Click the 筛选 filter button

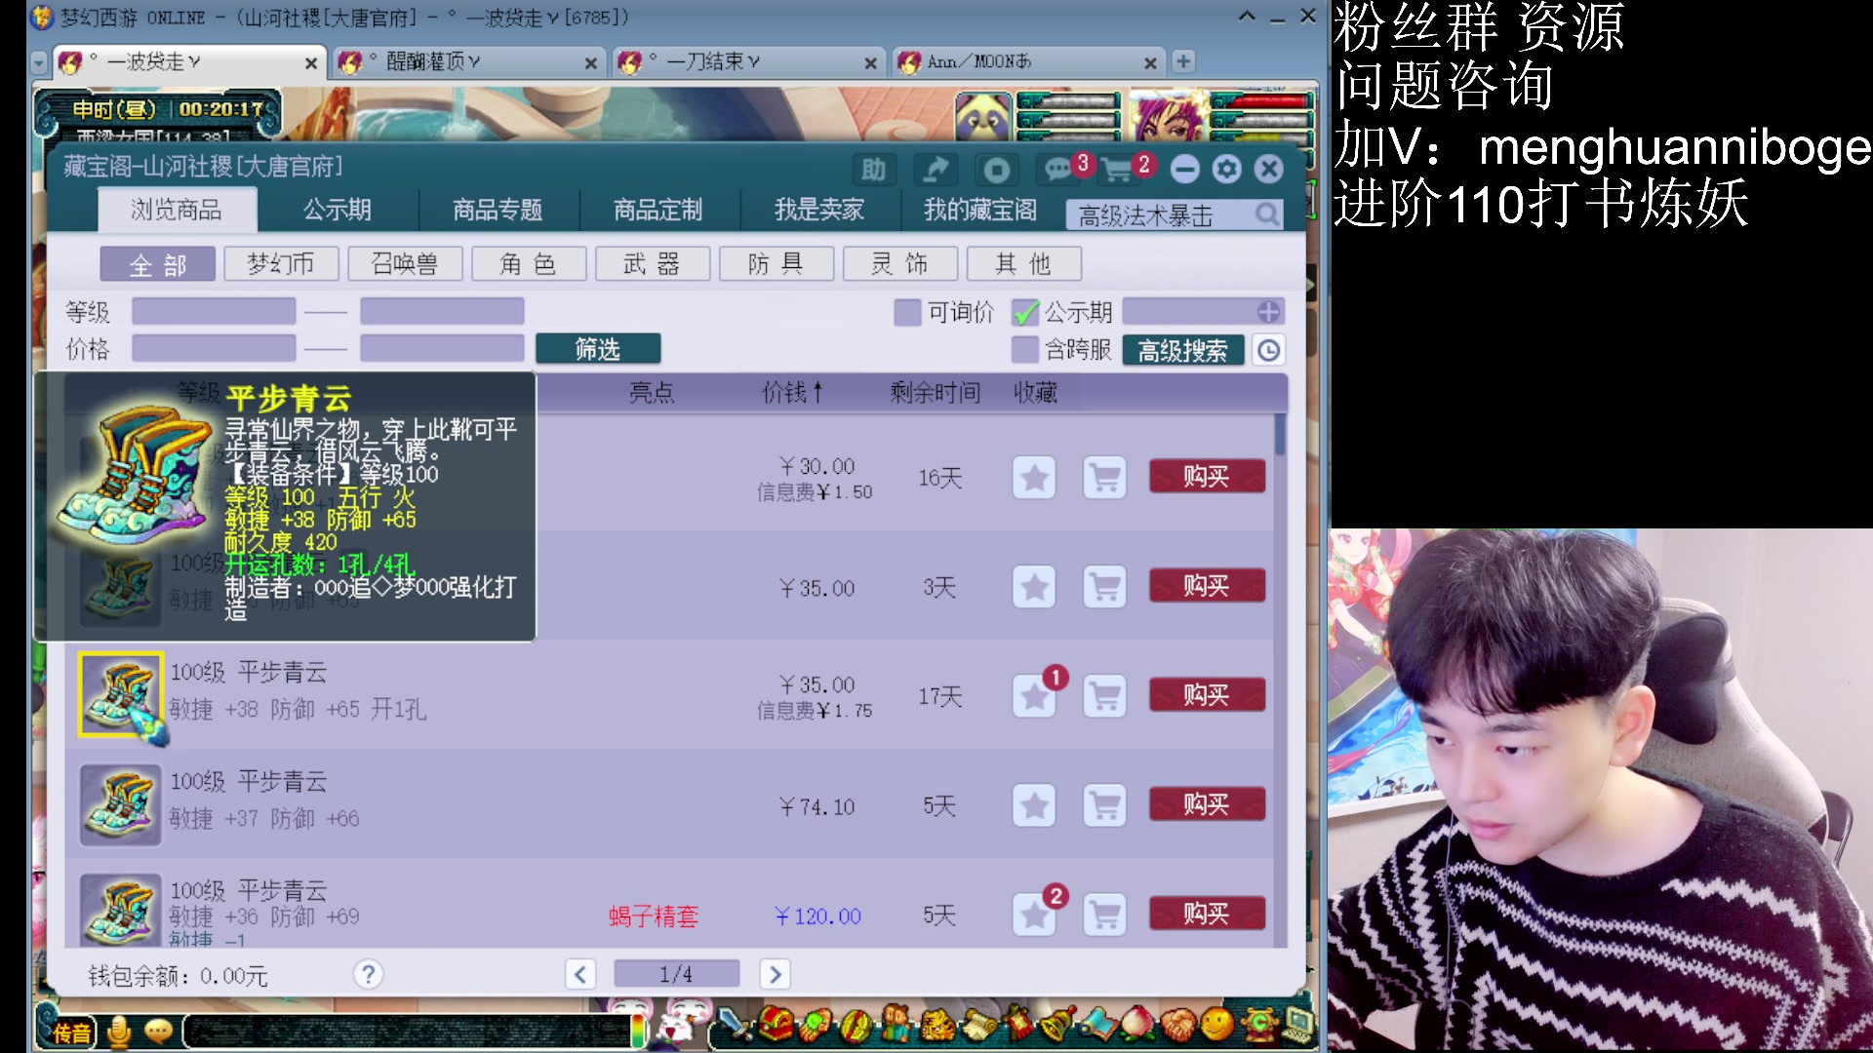598,349
